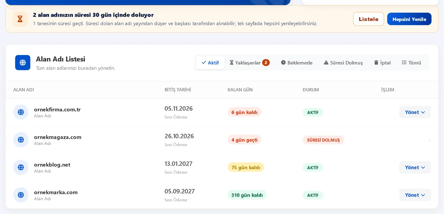This screenshot has width=444, height=214.
Task: Click Hepsini Yenile to renew all domains
Action: pyautogui.click(x=409, y=19)
